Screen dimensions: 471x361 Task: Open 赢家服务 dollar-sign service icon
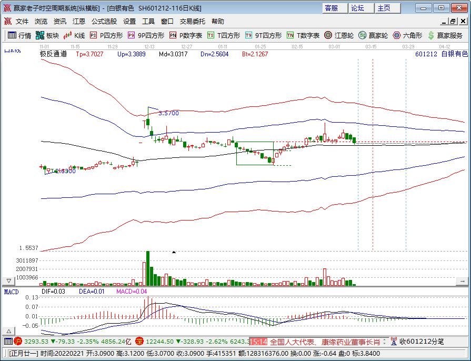pyautogui.click(x=445, y=35)
